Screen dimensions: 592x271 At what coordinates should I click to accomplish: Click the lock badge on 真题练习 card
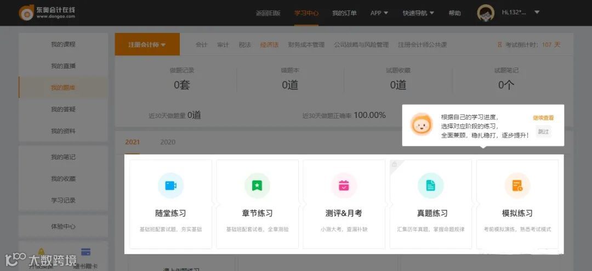tap(394, 164)
